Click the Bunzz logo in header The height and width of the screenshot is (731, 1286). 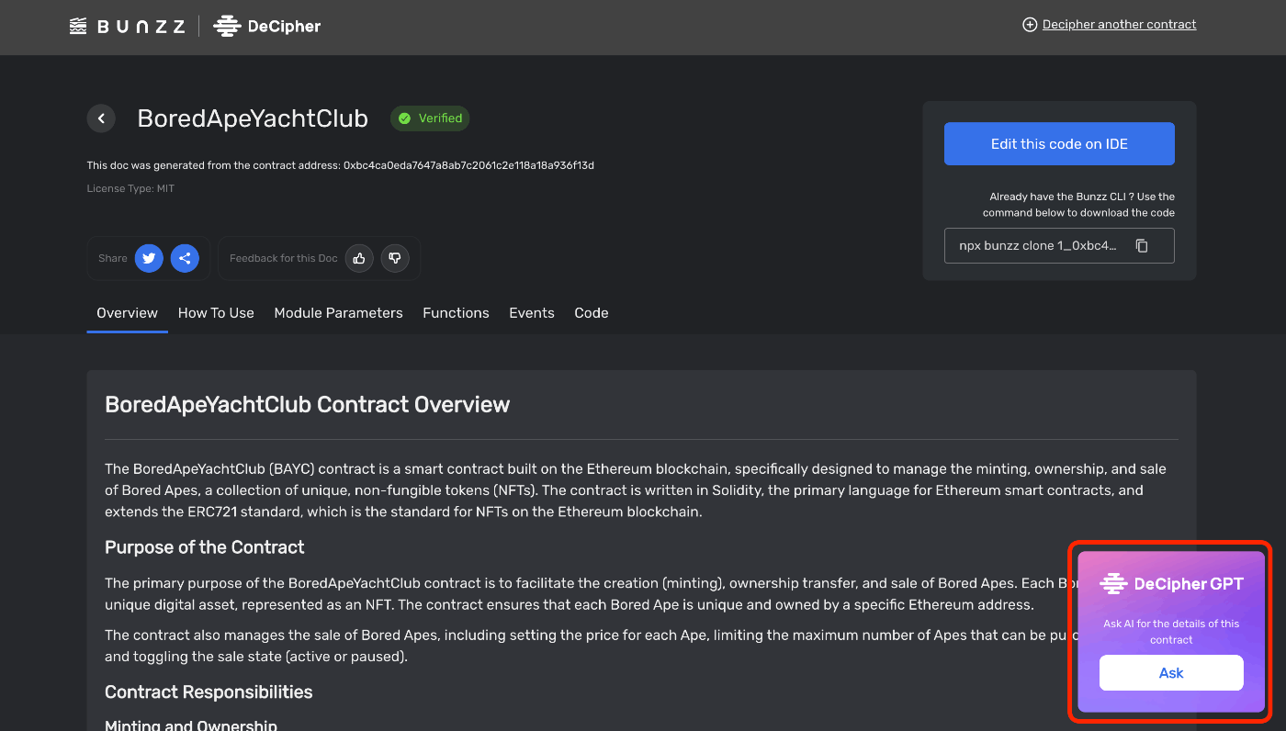[x=128, y=26]
